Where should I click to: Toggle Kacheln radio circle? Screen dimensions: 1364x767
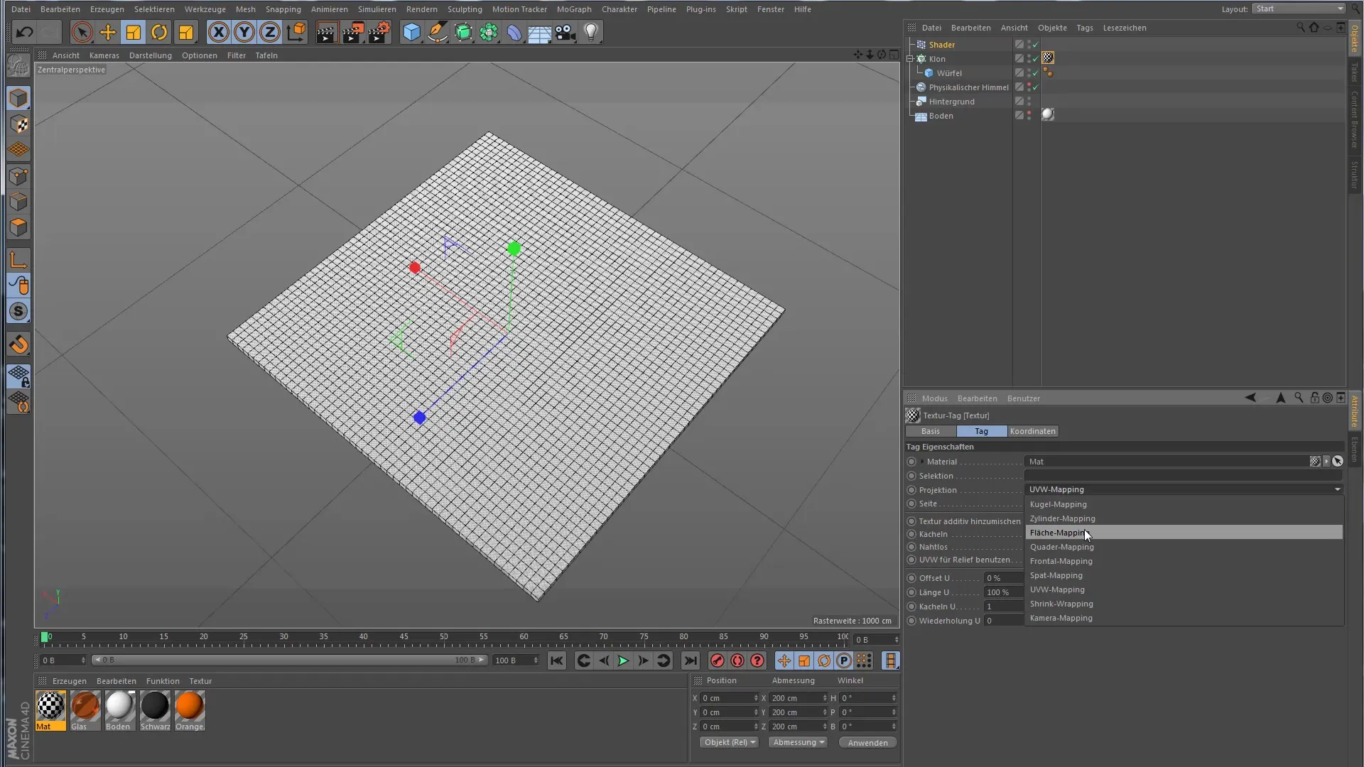tap(911, 534)
